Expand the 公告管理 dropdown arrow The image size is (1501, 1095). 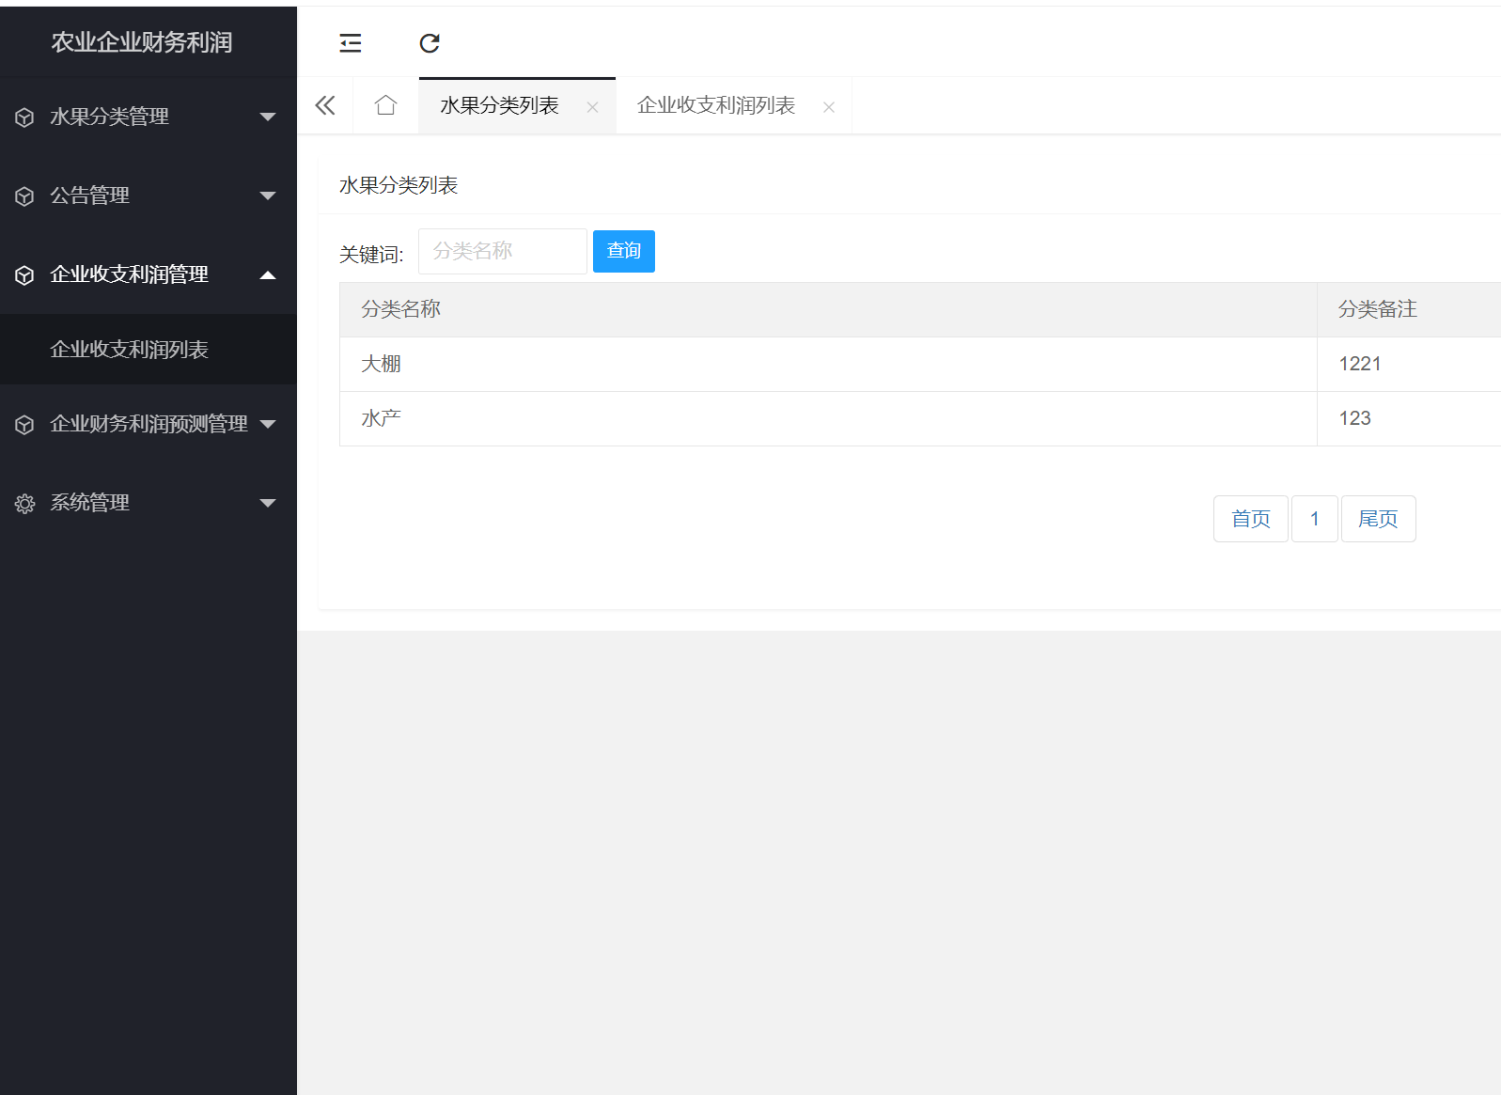(268, 196)
